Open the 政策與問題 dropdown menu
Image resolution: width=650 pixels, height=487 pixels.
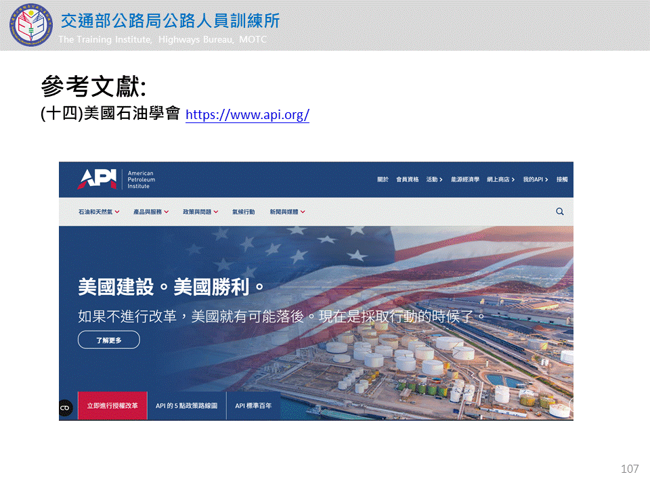200,212
